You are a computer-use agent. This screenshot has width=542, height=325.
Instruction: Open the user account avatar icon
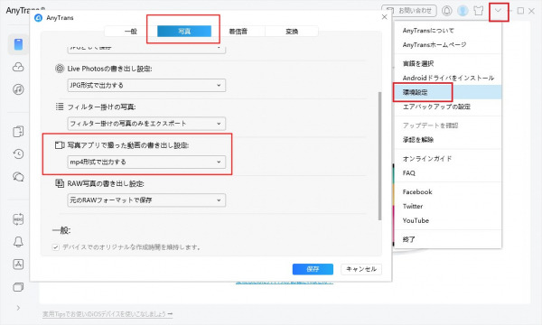pyautogui.click(x=463, y=11)
